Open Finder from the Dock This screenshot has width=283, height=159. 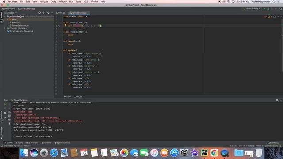click(24, 153)
